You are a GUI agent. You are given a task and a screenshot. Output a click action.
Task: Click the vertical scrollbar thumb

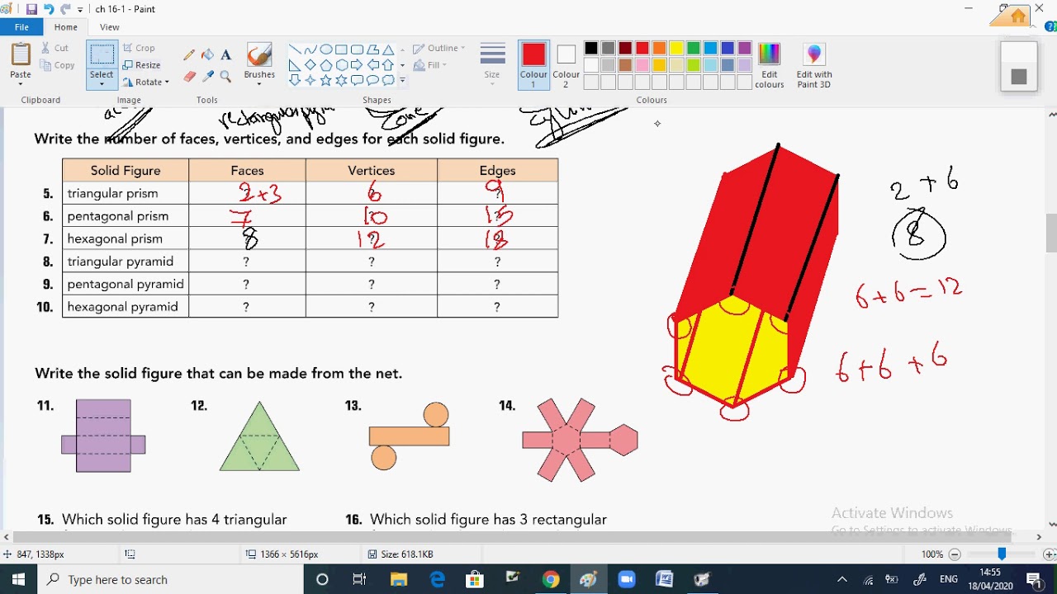1051,233
